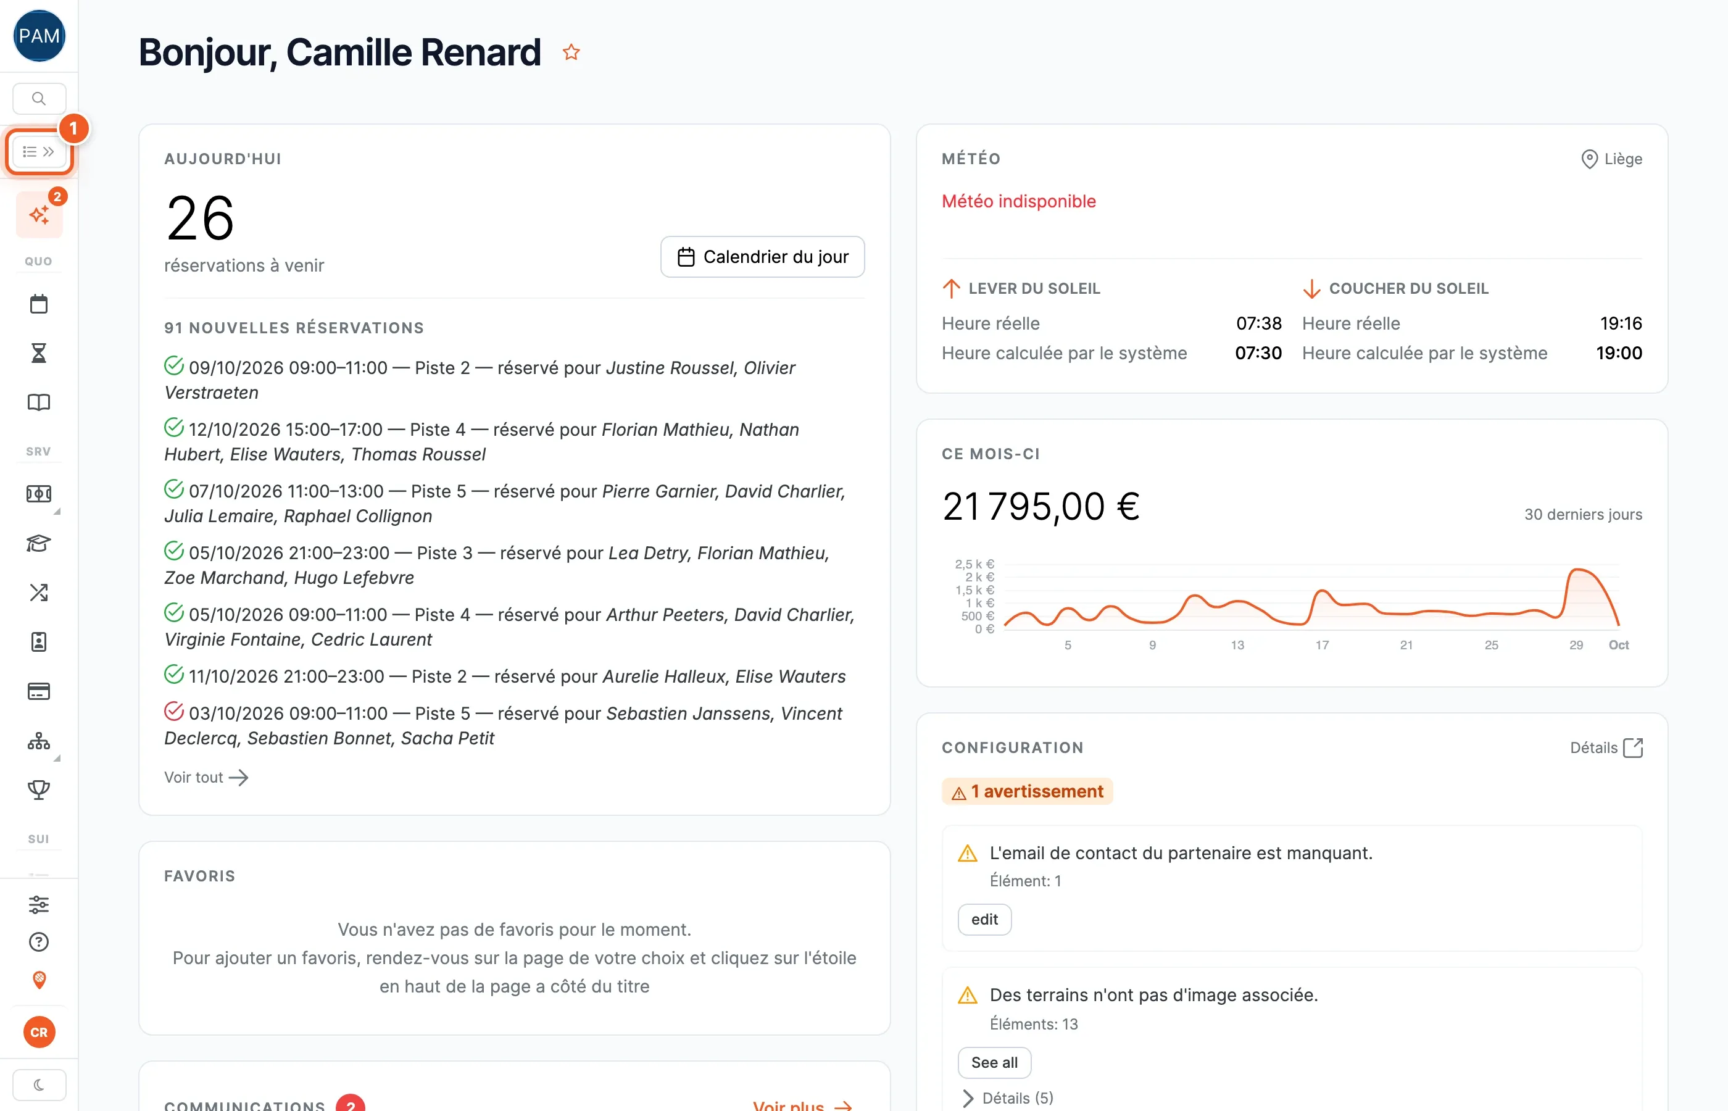Follow the Voir tout link under reservations
The height and width of the screenshot is (1111, 1728).
tap(206, 777)
